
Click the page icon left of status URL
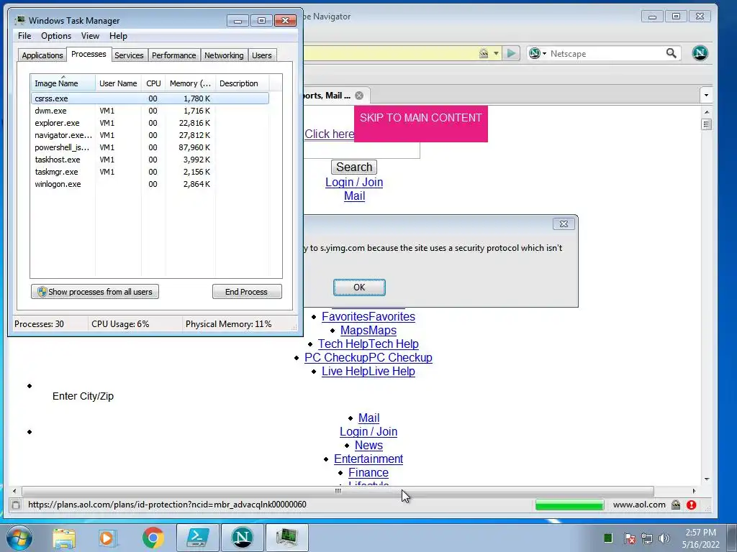click(16, 505)
